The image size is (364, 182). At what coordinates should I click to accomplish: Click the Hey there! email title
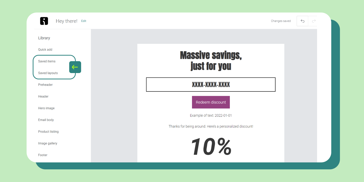66,21
